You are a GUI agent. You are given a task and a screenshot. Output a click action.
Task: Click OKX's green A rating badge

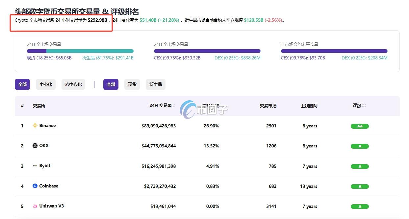tap(360, 146)
